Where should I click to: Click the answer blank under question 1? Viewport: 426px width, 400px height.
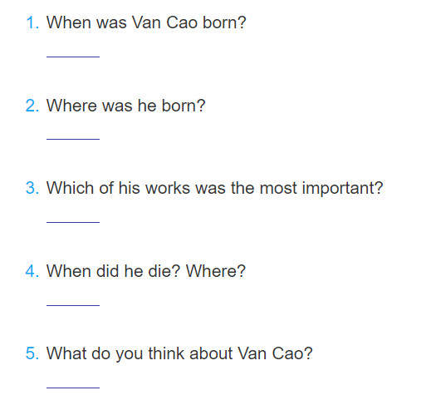point(73,57)
